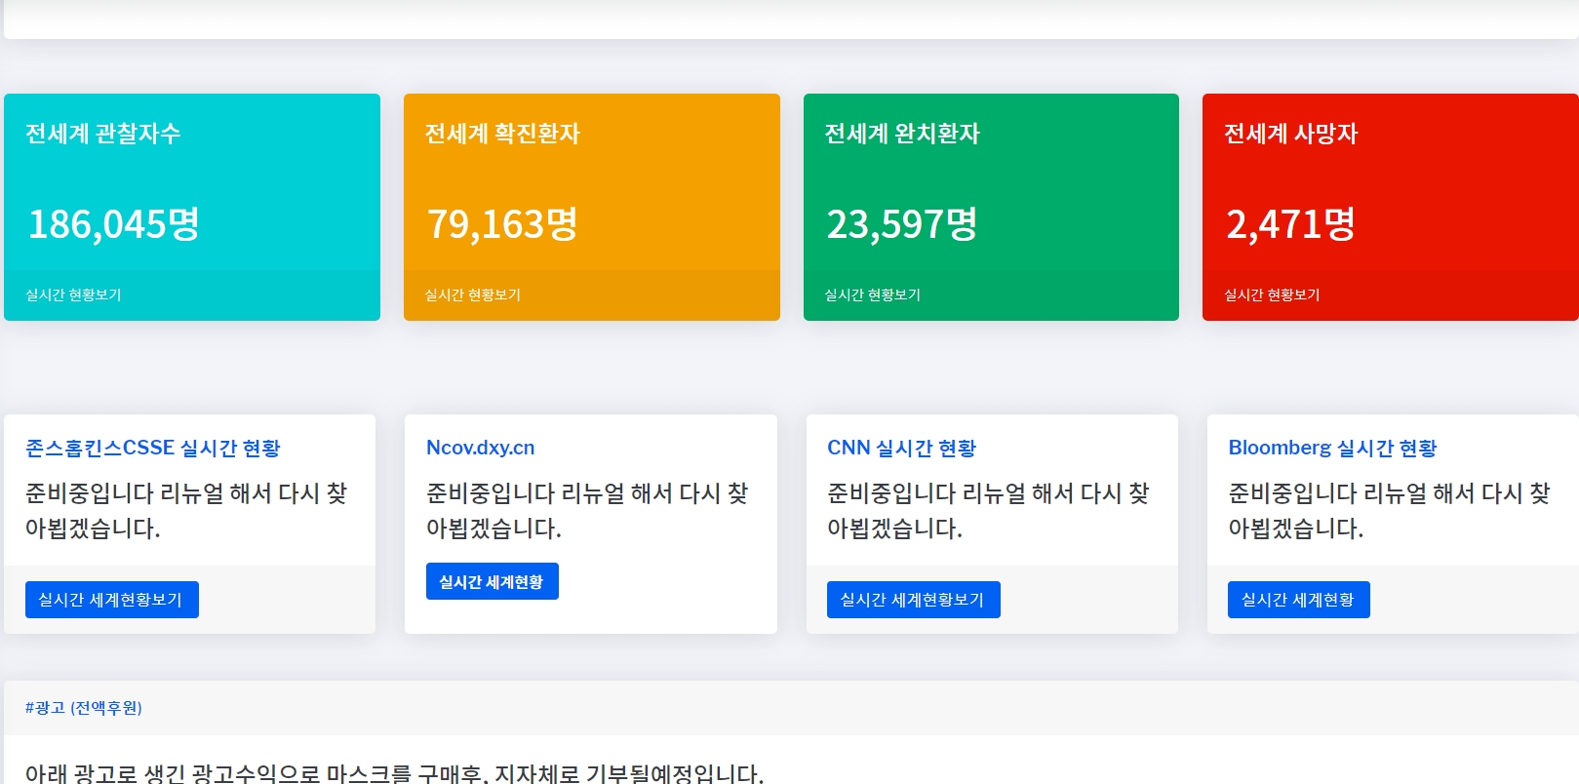Open 실시간 현황보기 under 전세계 사망자 card

[1272, 294]
